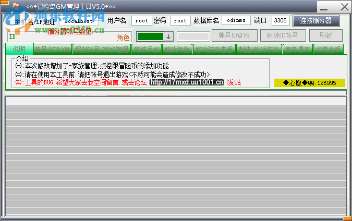Viewport: 352px width, 221px height.
Task: Click the 密码 field containing root
Action: [180, 21]
